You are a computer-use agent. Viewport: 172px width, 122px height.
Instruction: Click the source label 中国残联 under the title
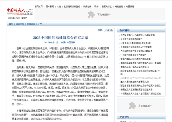click(71, 43)
